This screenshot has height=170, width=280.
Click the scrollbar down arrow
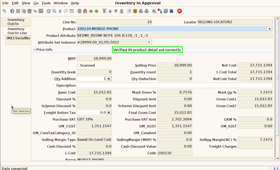(277, 159)
